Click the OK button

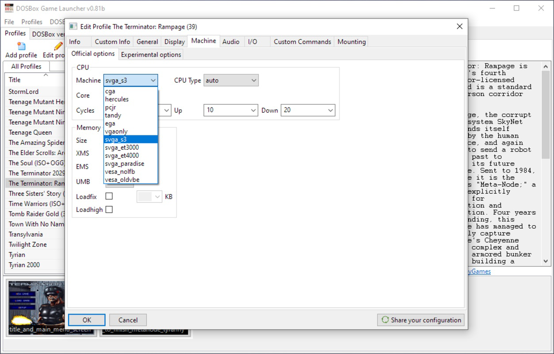(87, 320)
